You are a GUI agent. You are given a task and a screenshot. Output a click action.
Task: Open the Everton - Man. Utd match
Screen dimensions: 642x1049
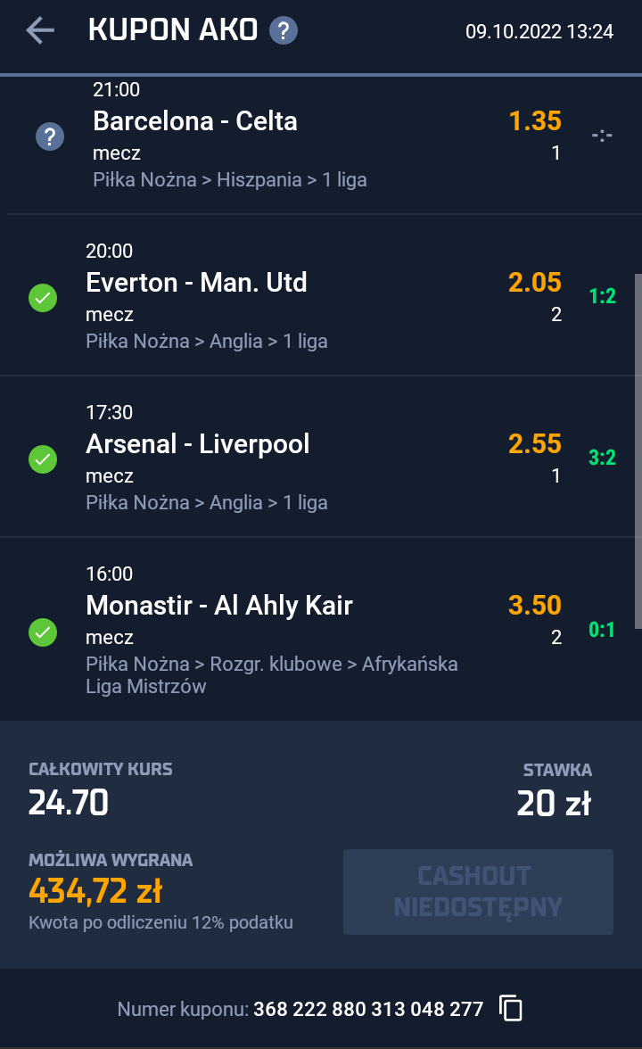click(196, 283)
